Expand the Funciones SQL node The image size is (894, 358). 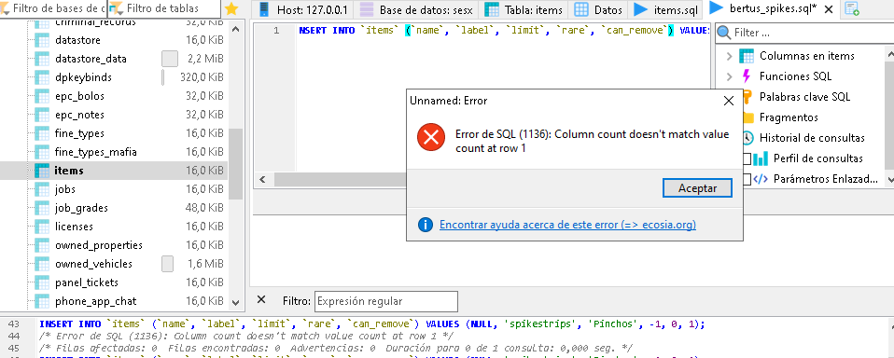tap(729, 76)
